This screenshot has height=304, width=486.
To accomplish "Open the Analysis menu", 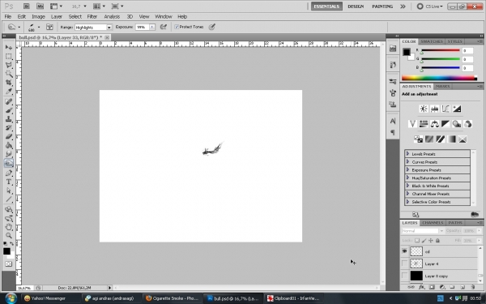I will (112, 16).
